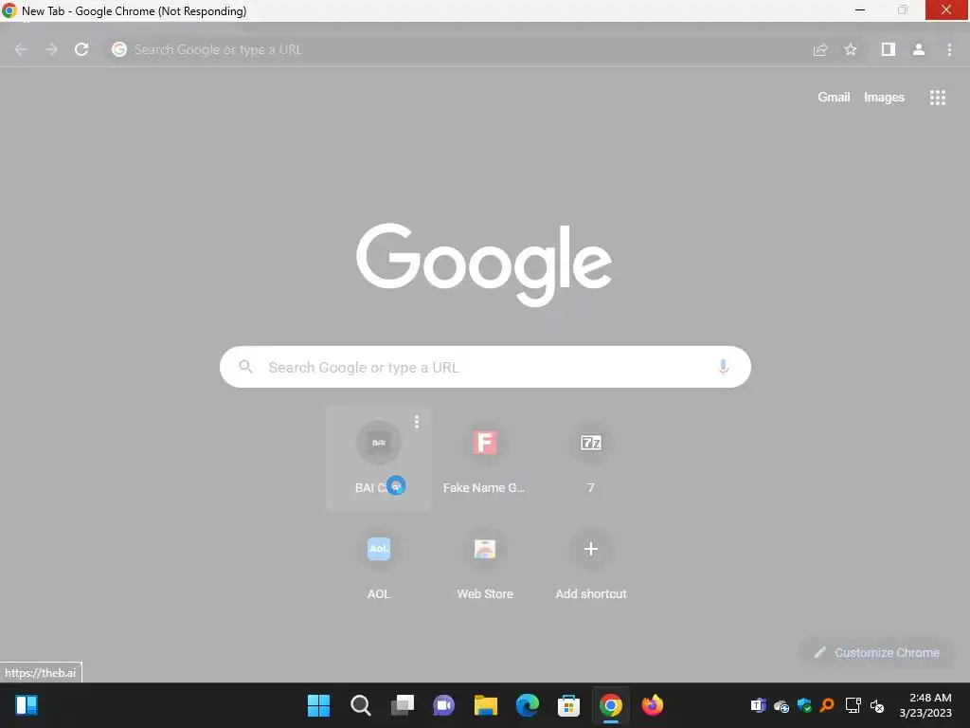Click the Google icon in the address bar
Screen dimensions: 970x728
point(119,49)
